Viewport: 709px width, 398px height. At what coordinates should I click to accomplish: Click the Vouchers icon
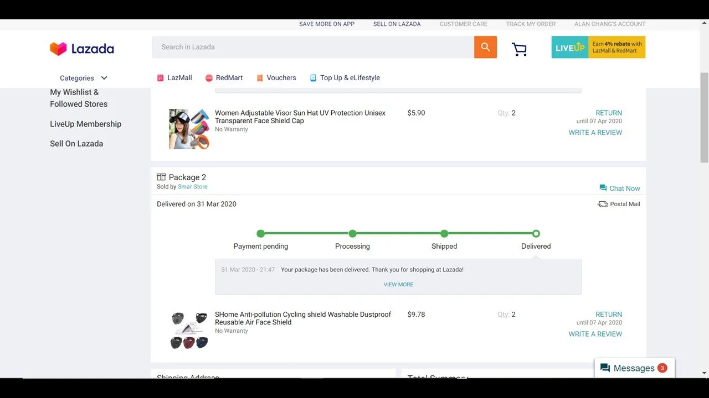(259, 78)
